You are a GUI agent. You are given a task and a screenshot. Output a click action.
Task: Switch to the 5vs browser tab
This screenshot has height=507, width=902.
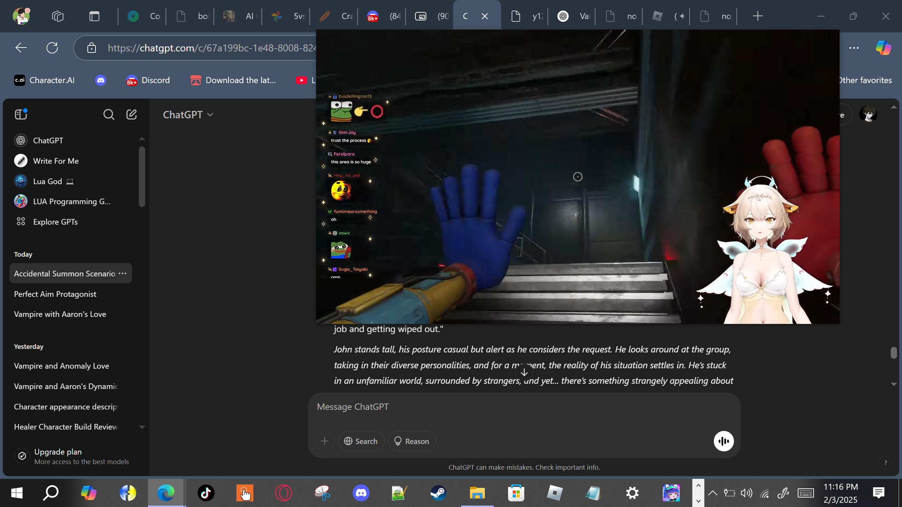287,16
